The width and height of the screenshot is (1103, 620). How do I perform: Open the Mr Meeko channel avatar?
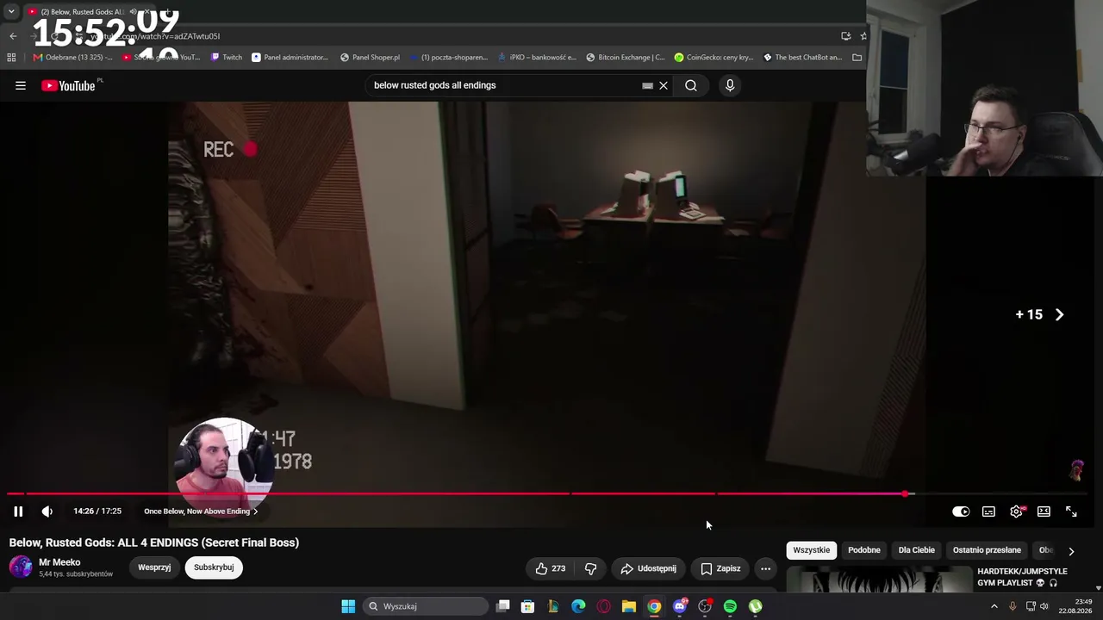(x=21, y=567)
